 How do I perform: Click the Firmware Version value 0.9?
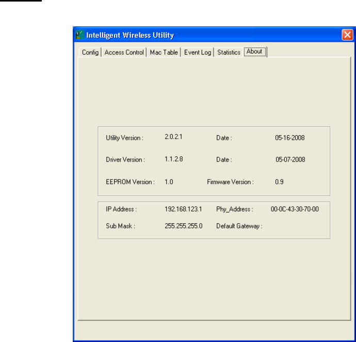(x=279, y=182)
